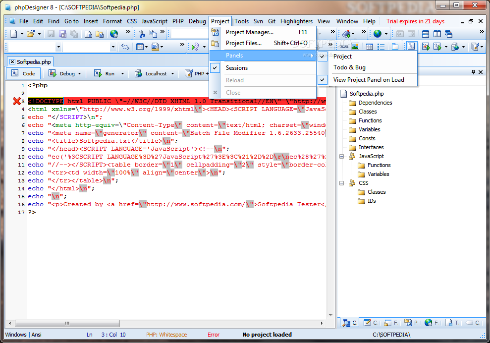Click the insert table toolbar icon
This screenshot has width=490, height=343.
[370, 47]
